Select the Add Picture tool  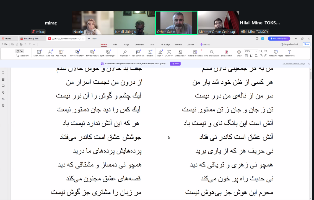pos(61,52)
